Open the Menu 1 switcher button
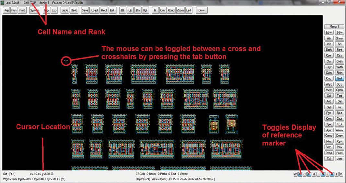This screenshot has height=183, width=346. point(334,27)
